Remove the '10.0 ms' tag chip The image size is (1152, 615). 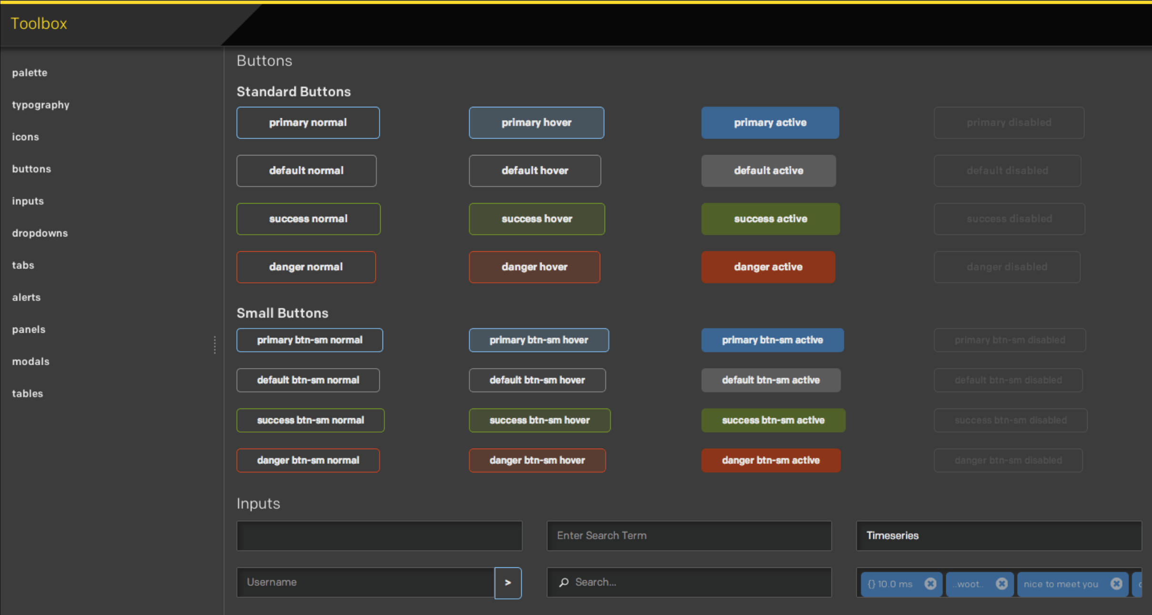point(930,584)
